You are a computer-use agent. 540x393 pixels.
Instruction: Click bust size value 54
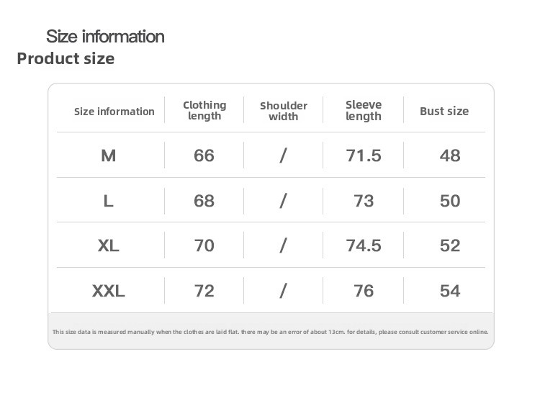click(x=450, y=291)
